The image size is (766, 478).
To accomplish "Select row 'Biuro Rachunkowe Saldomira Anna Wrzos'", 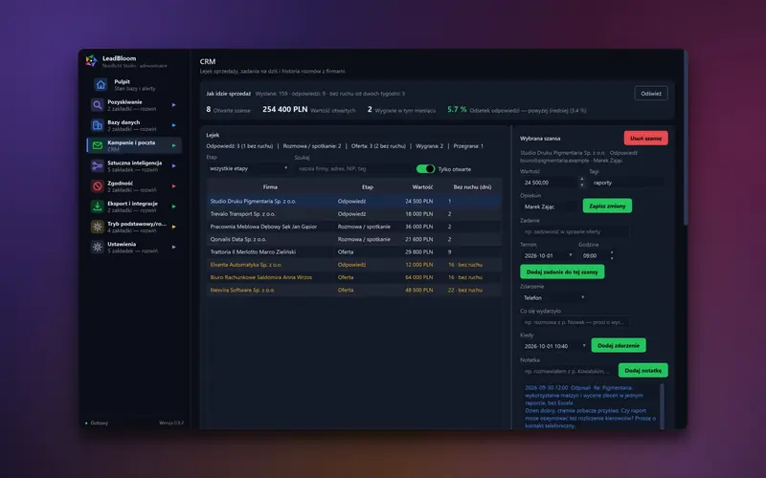I will coord(354,277).
